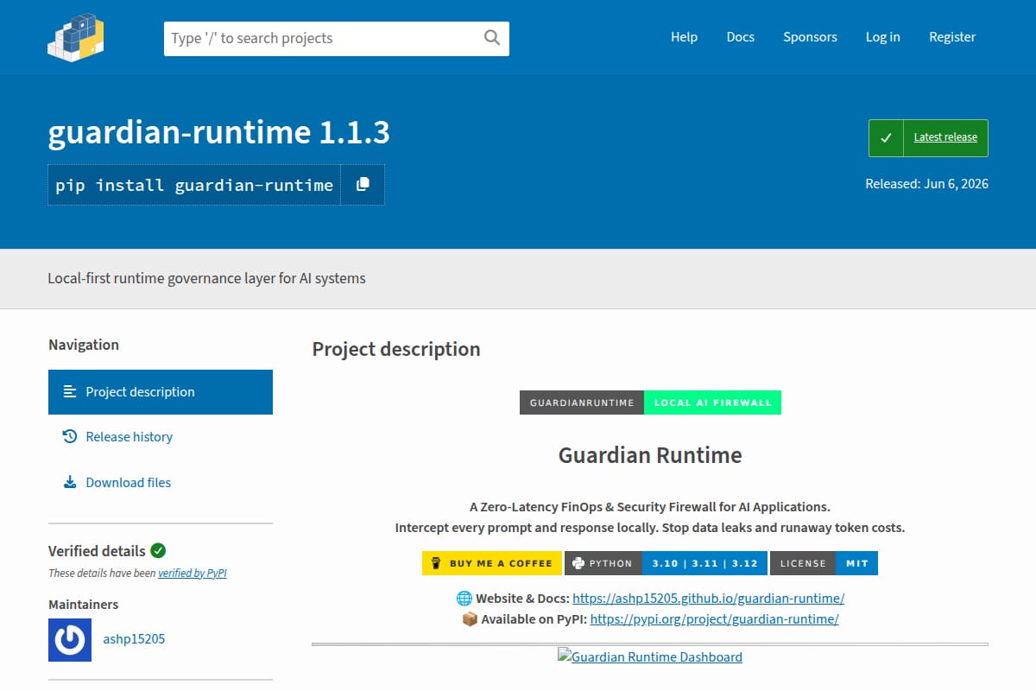
Task: Click the green verified details checkmark
Action: [x=158, y=550]
